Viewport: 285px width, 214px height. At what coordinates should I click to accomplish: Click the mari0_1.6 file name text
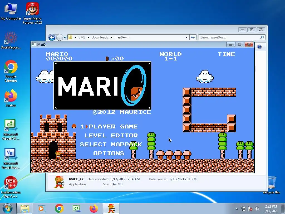tap(77, 179)
